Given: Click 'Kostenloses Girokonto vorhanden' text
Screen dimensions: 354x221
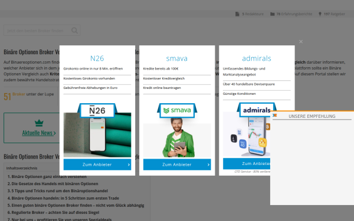Looking at the screenshot, I should pos(89,78).
